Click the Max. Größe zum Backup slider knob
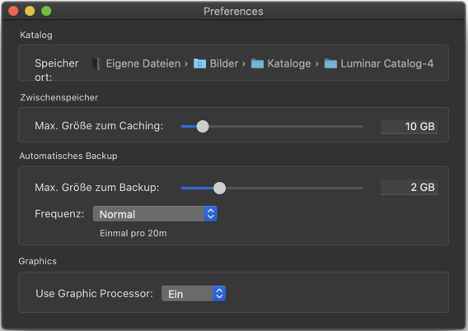 219,188
